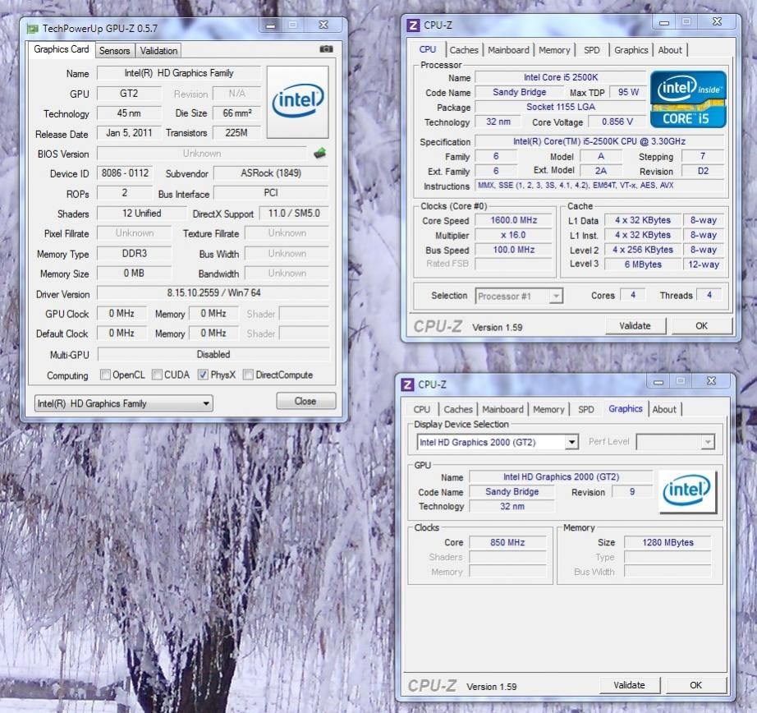This screenshot has height=713, width=757.
Task: Click the GPU-Z screenshot camera icon
Action: tap(326, 48)
